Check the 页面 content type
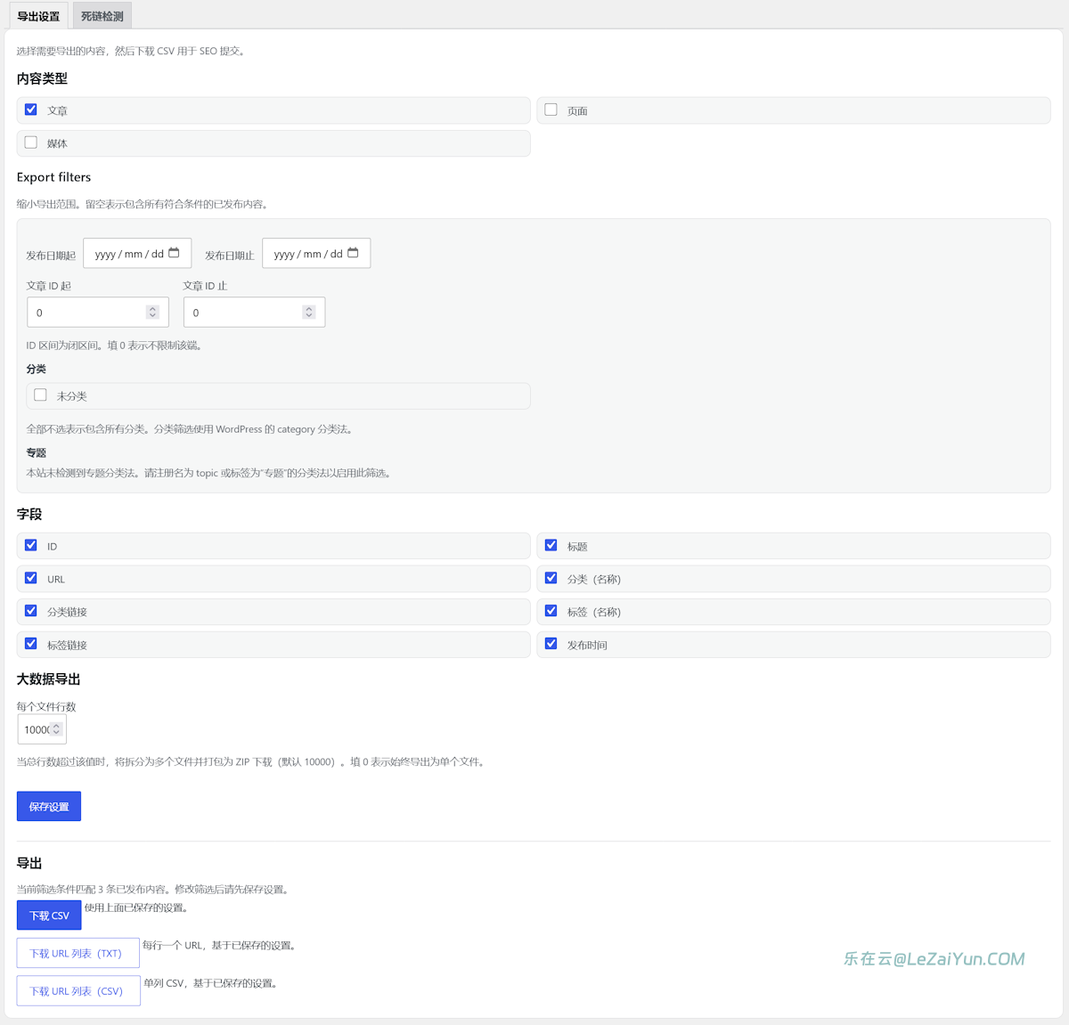Screen dimensions: 1069x1025 click(x=551, y=110)
